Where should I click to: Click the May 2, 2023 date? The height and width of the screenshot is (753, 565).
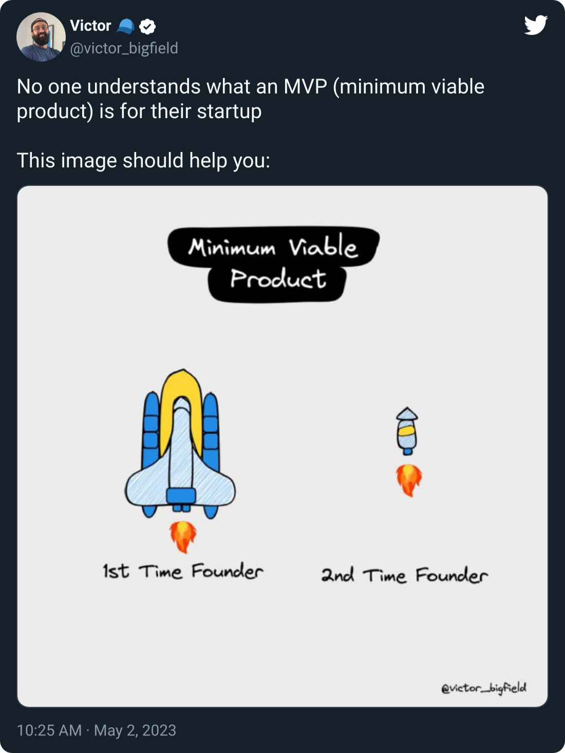tap(135, 730)
